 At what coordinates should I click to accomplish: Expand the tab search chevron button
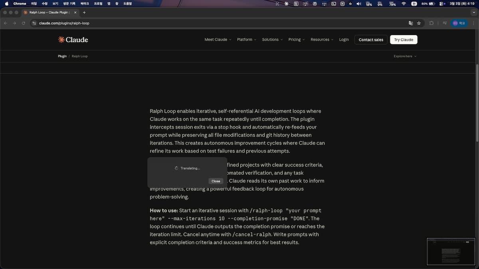473,12
